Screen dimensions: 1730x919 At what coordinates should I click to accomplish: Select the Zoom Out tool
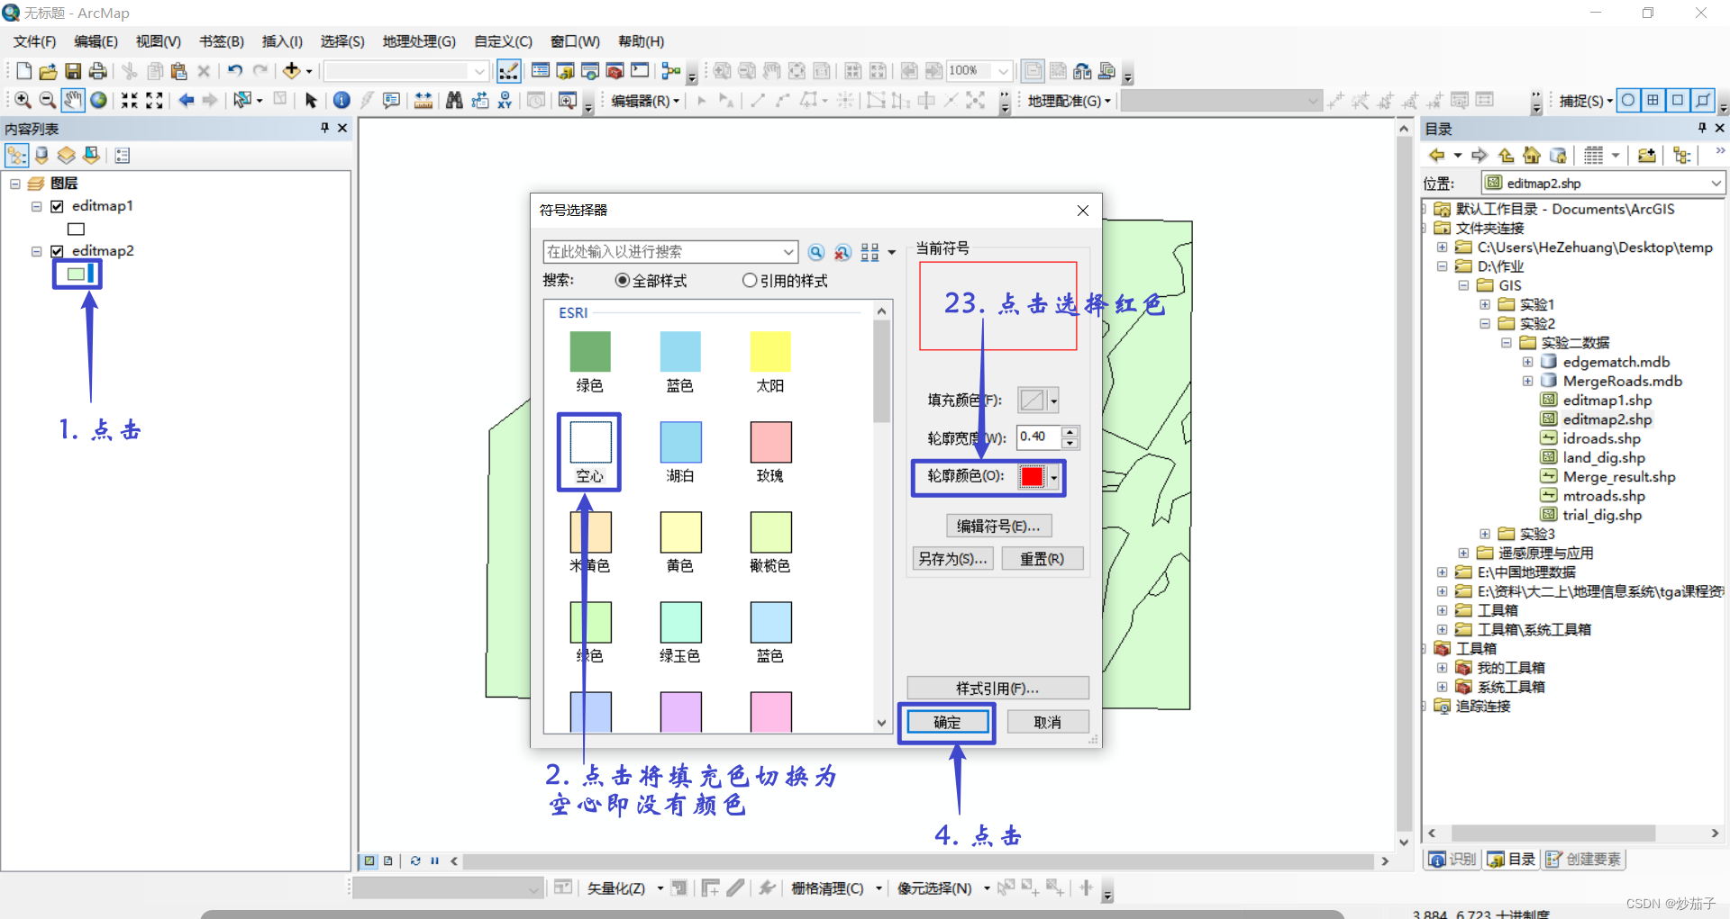[48, 100]
